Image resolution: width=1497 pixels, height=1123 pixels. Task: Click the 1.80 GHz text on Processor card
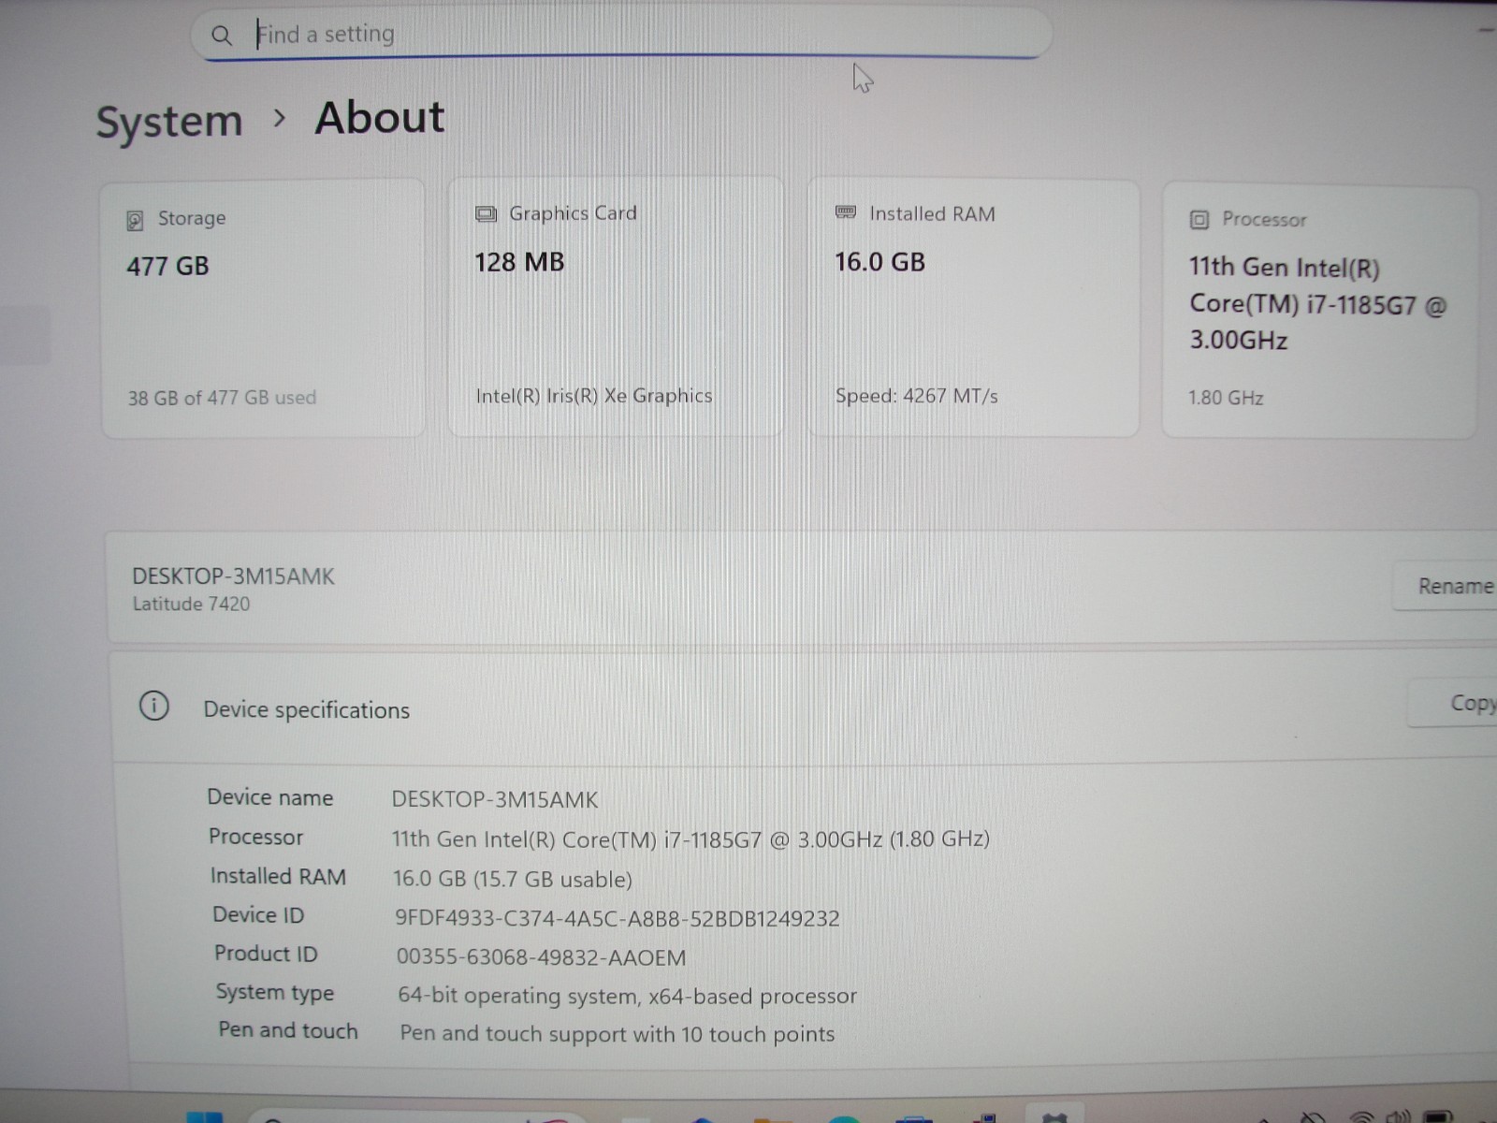[x=1226, y=398]
